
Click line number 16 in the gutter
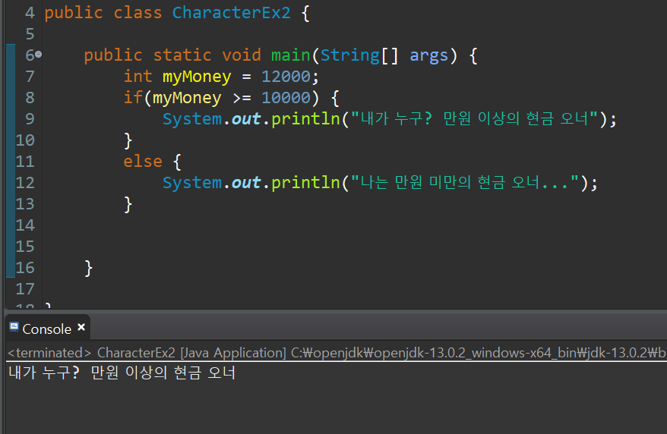click(25, 268)
